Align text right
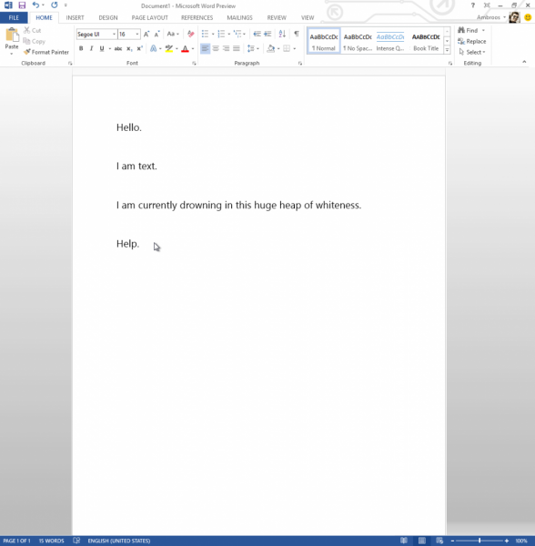The width and height of the screenshot is (535, 546). (x=226, y=48)
